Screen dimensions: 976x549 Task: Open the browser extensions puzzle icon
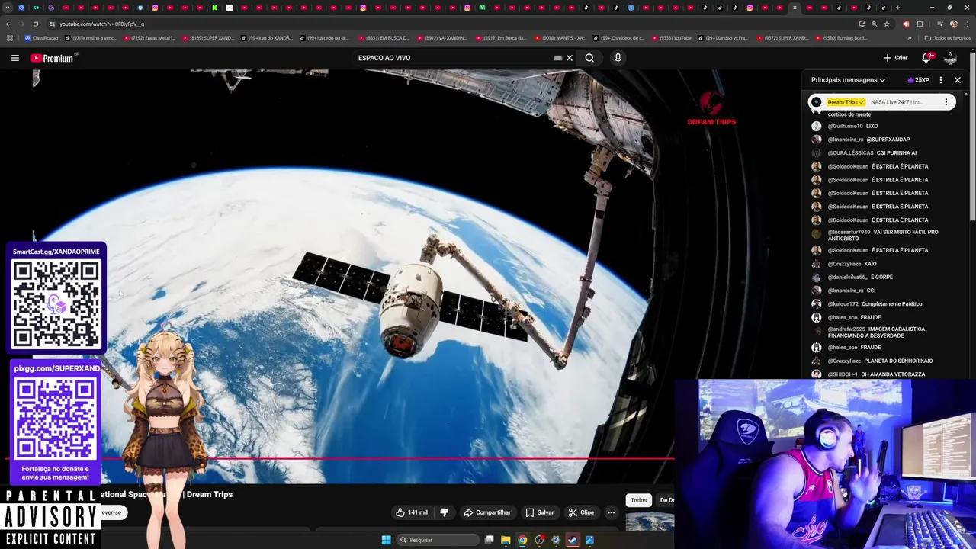(920, 24)
